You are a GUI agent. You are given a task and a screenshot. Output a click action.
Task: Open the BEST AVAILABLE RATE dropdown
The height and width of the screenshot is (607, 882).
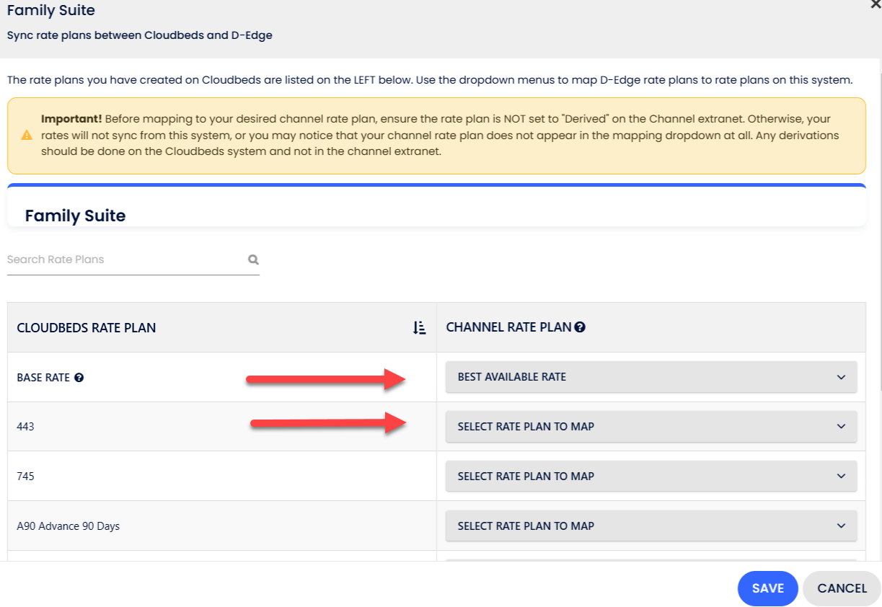click(651, 377)
